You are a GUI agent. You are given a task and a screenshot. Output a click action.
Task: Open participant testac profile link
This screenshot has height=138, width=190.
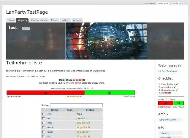click(50, 132)
